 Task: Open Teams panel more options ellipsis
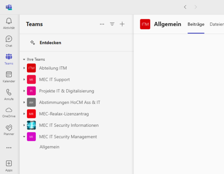tap(102, 24)
